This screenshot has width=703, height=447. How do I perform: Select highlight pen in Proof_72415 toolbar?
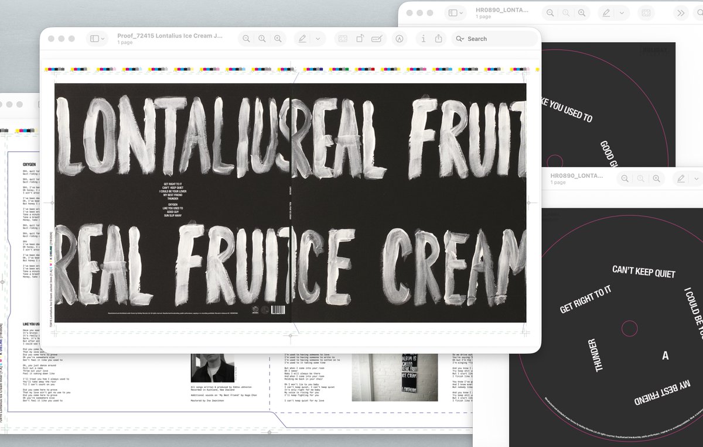pyautogui.click(x=302, y=39)
